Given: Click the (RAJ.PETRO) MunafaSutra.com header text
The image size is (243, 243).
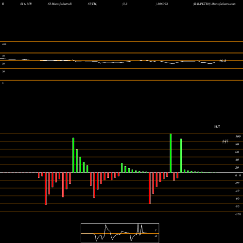Looking at the screenshot, I should click(214, 4).
